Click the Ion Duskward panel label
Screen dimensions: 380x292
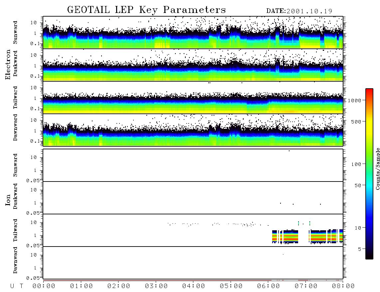pyautogui.click(x=15, y=196)
